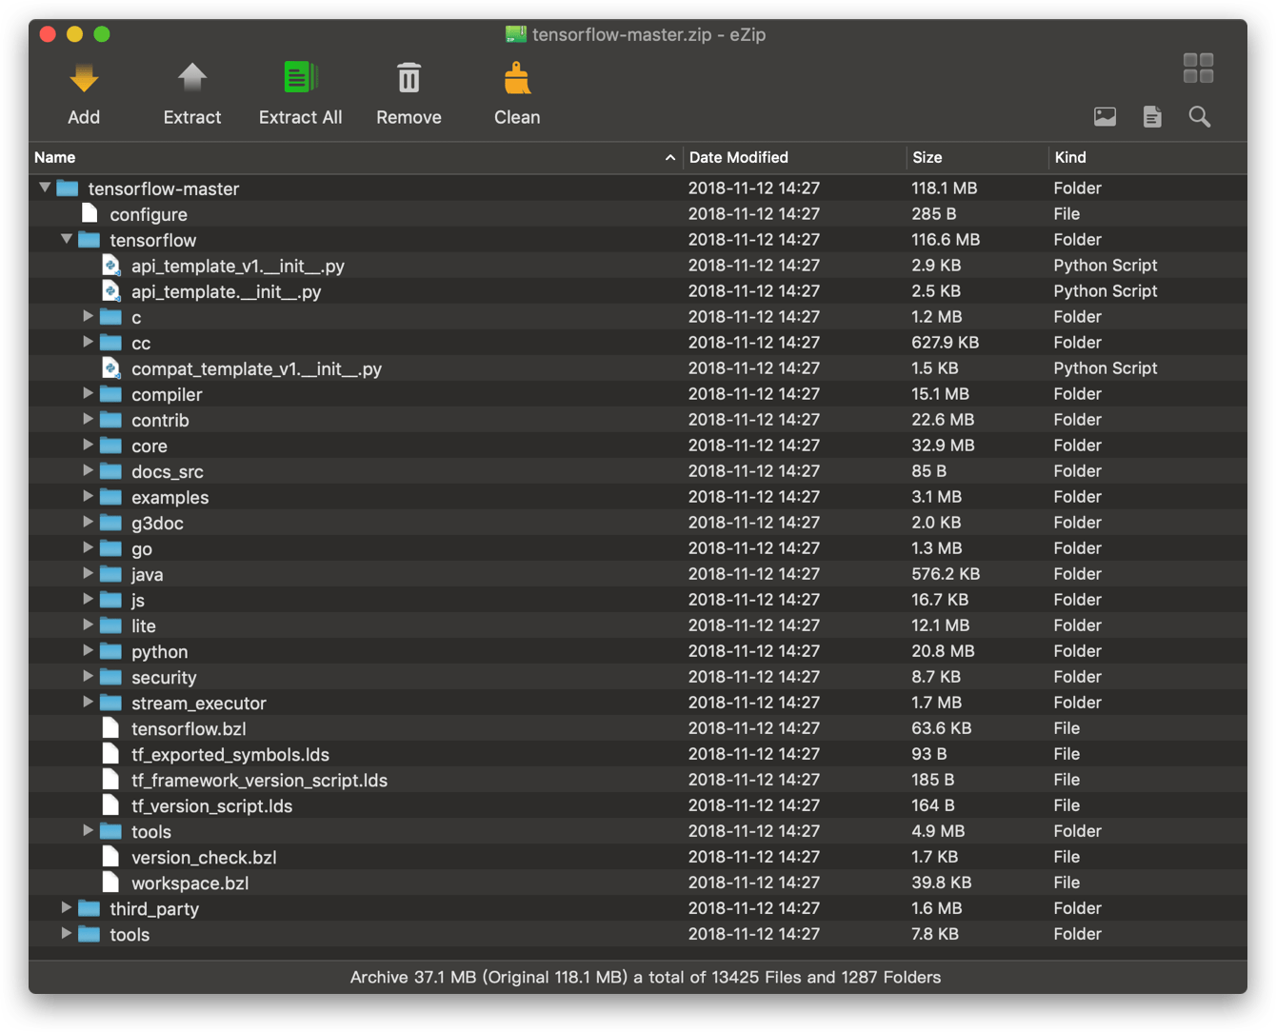The height and width of the screenshot is (1032, 1276).
Task: Expand the compiler folder
Action: [89, 394]
